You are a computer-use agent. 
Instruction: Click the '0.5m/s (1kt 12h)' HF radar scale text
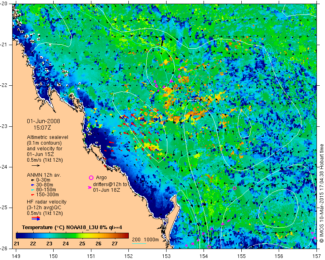click(x=45, y=213)
